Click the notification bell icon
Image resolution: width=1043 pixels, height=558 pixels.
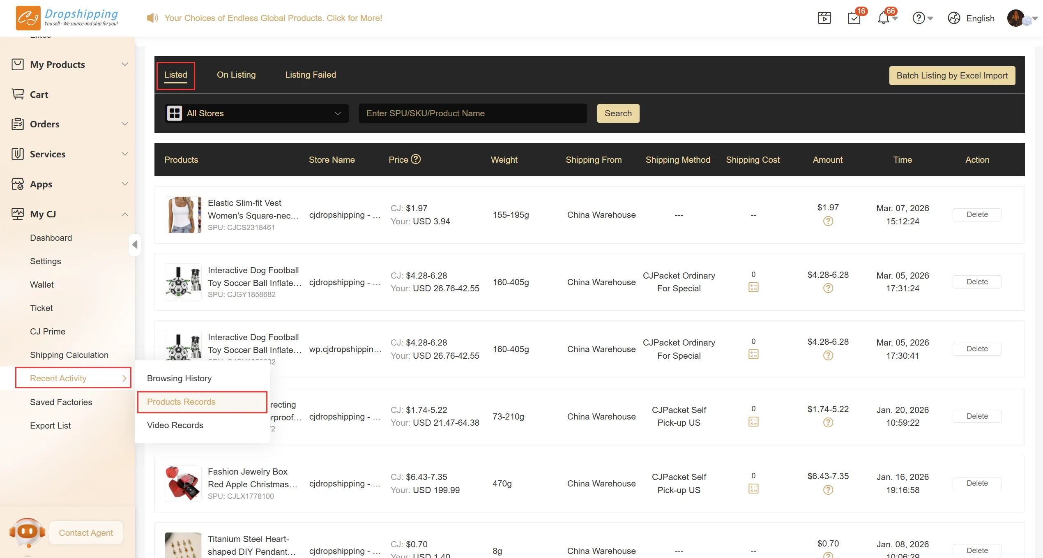883,18
